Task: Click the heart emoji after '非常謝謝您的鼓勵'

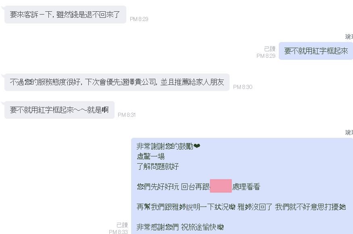Action: coord(197,146)
